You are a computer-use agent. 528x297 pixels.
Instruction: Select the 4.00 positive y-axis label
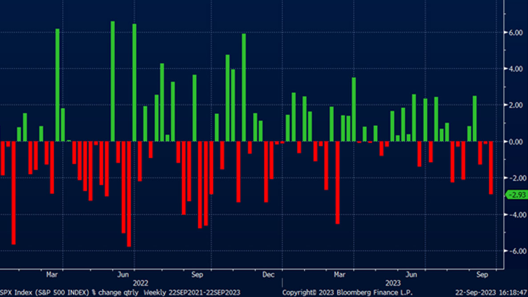pos(516,69)
